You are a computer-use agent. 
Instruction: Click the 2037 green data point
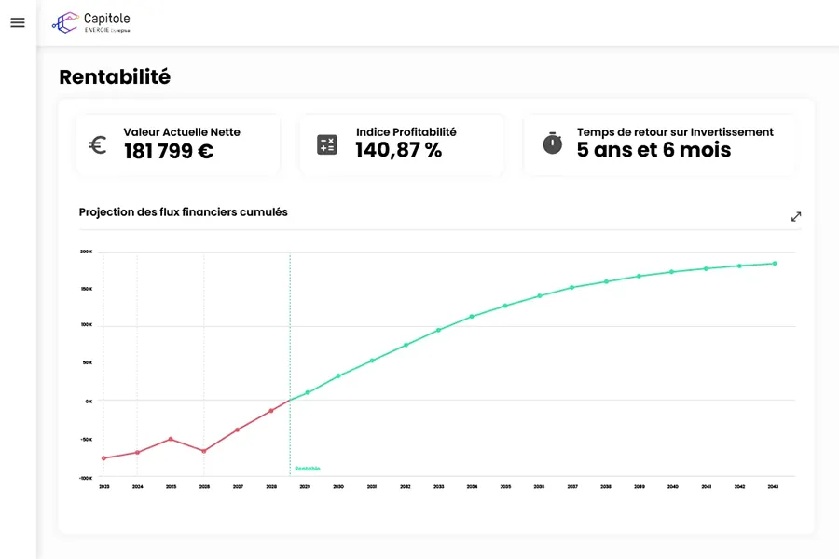pyautogui.click(x=572, y=287)
